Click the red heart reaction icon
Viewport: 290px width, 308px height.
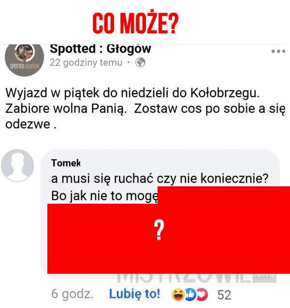coord(202,295)
